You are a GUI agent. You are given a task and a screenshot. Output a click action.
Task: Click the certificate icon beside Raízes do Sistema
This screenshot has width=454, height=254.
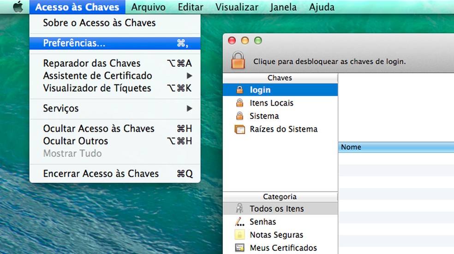tap(239, 129)
